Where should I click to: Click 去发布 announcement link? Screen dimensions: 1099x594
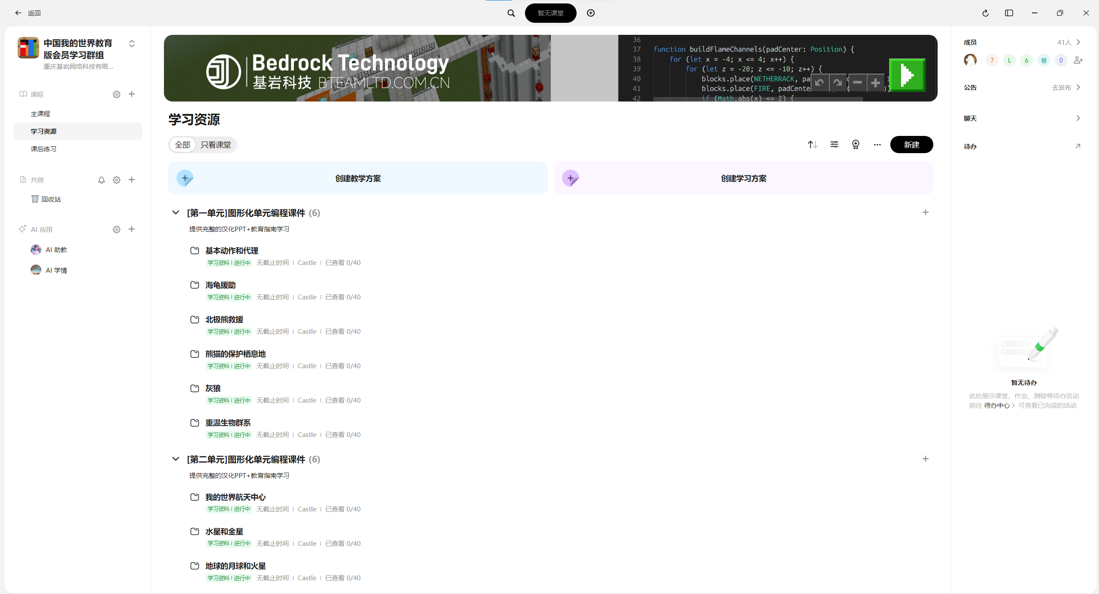[x=1062, y=87]
